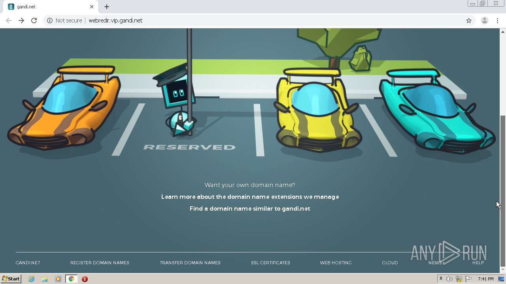Open the media player taskbar icon
The width and height of the screenshot is (506, 284).
[58, 279]
